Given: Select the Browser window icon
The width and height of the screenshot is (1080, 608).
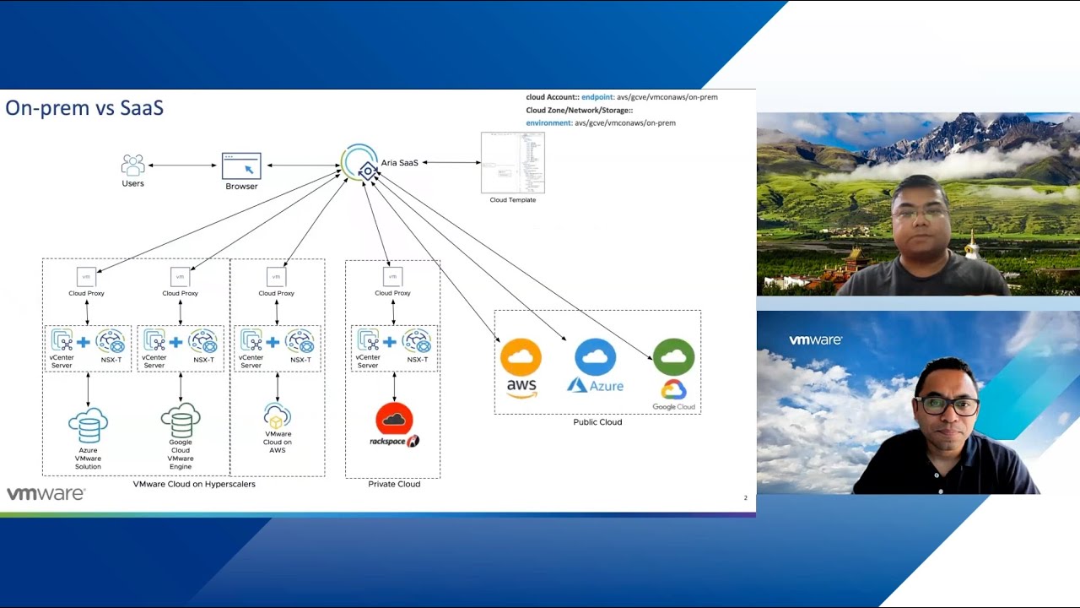Looking at the screenshot, I should coord(241,166).
